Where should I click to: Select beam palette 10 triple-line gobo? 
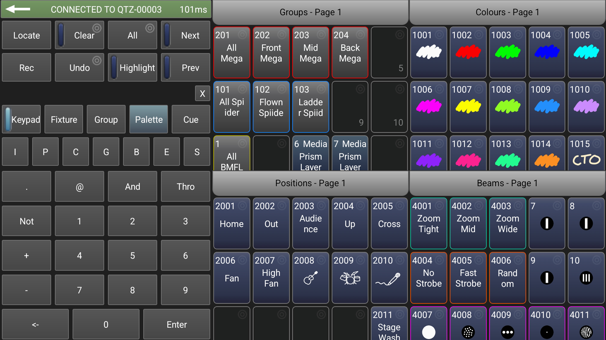pos(586,277)
